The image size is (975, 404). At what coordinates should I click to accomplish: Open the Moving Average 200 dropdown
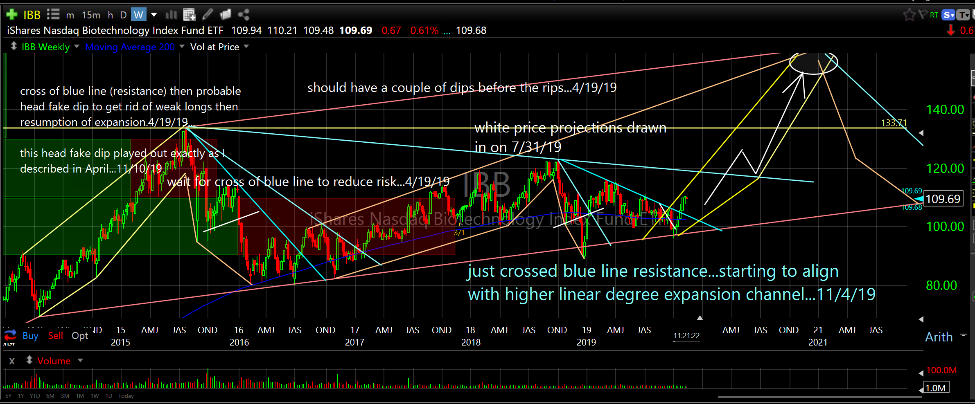[x=182, y=47]
